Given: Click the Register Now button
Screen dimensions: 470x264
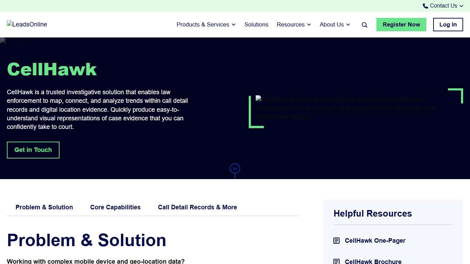Looking at the screenshot, I should point(401,24).
